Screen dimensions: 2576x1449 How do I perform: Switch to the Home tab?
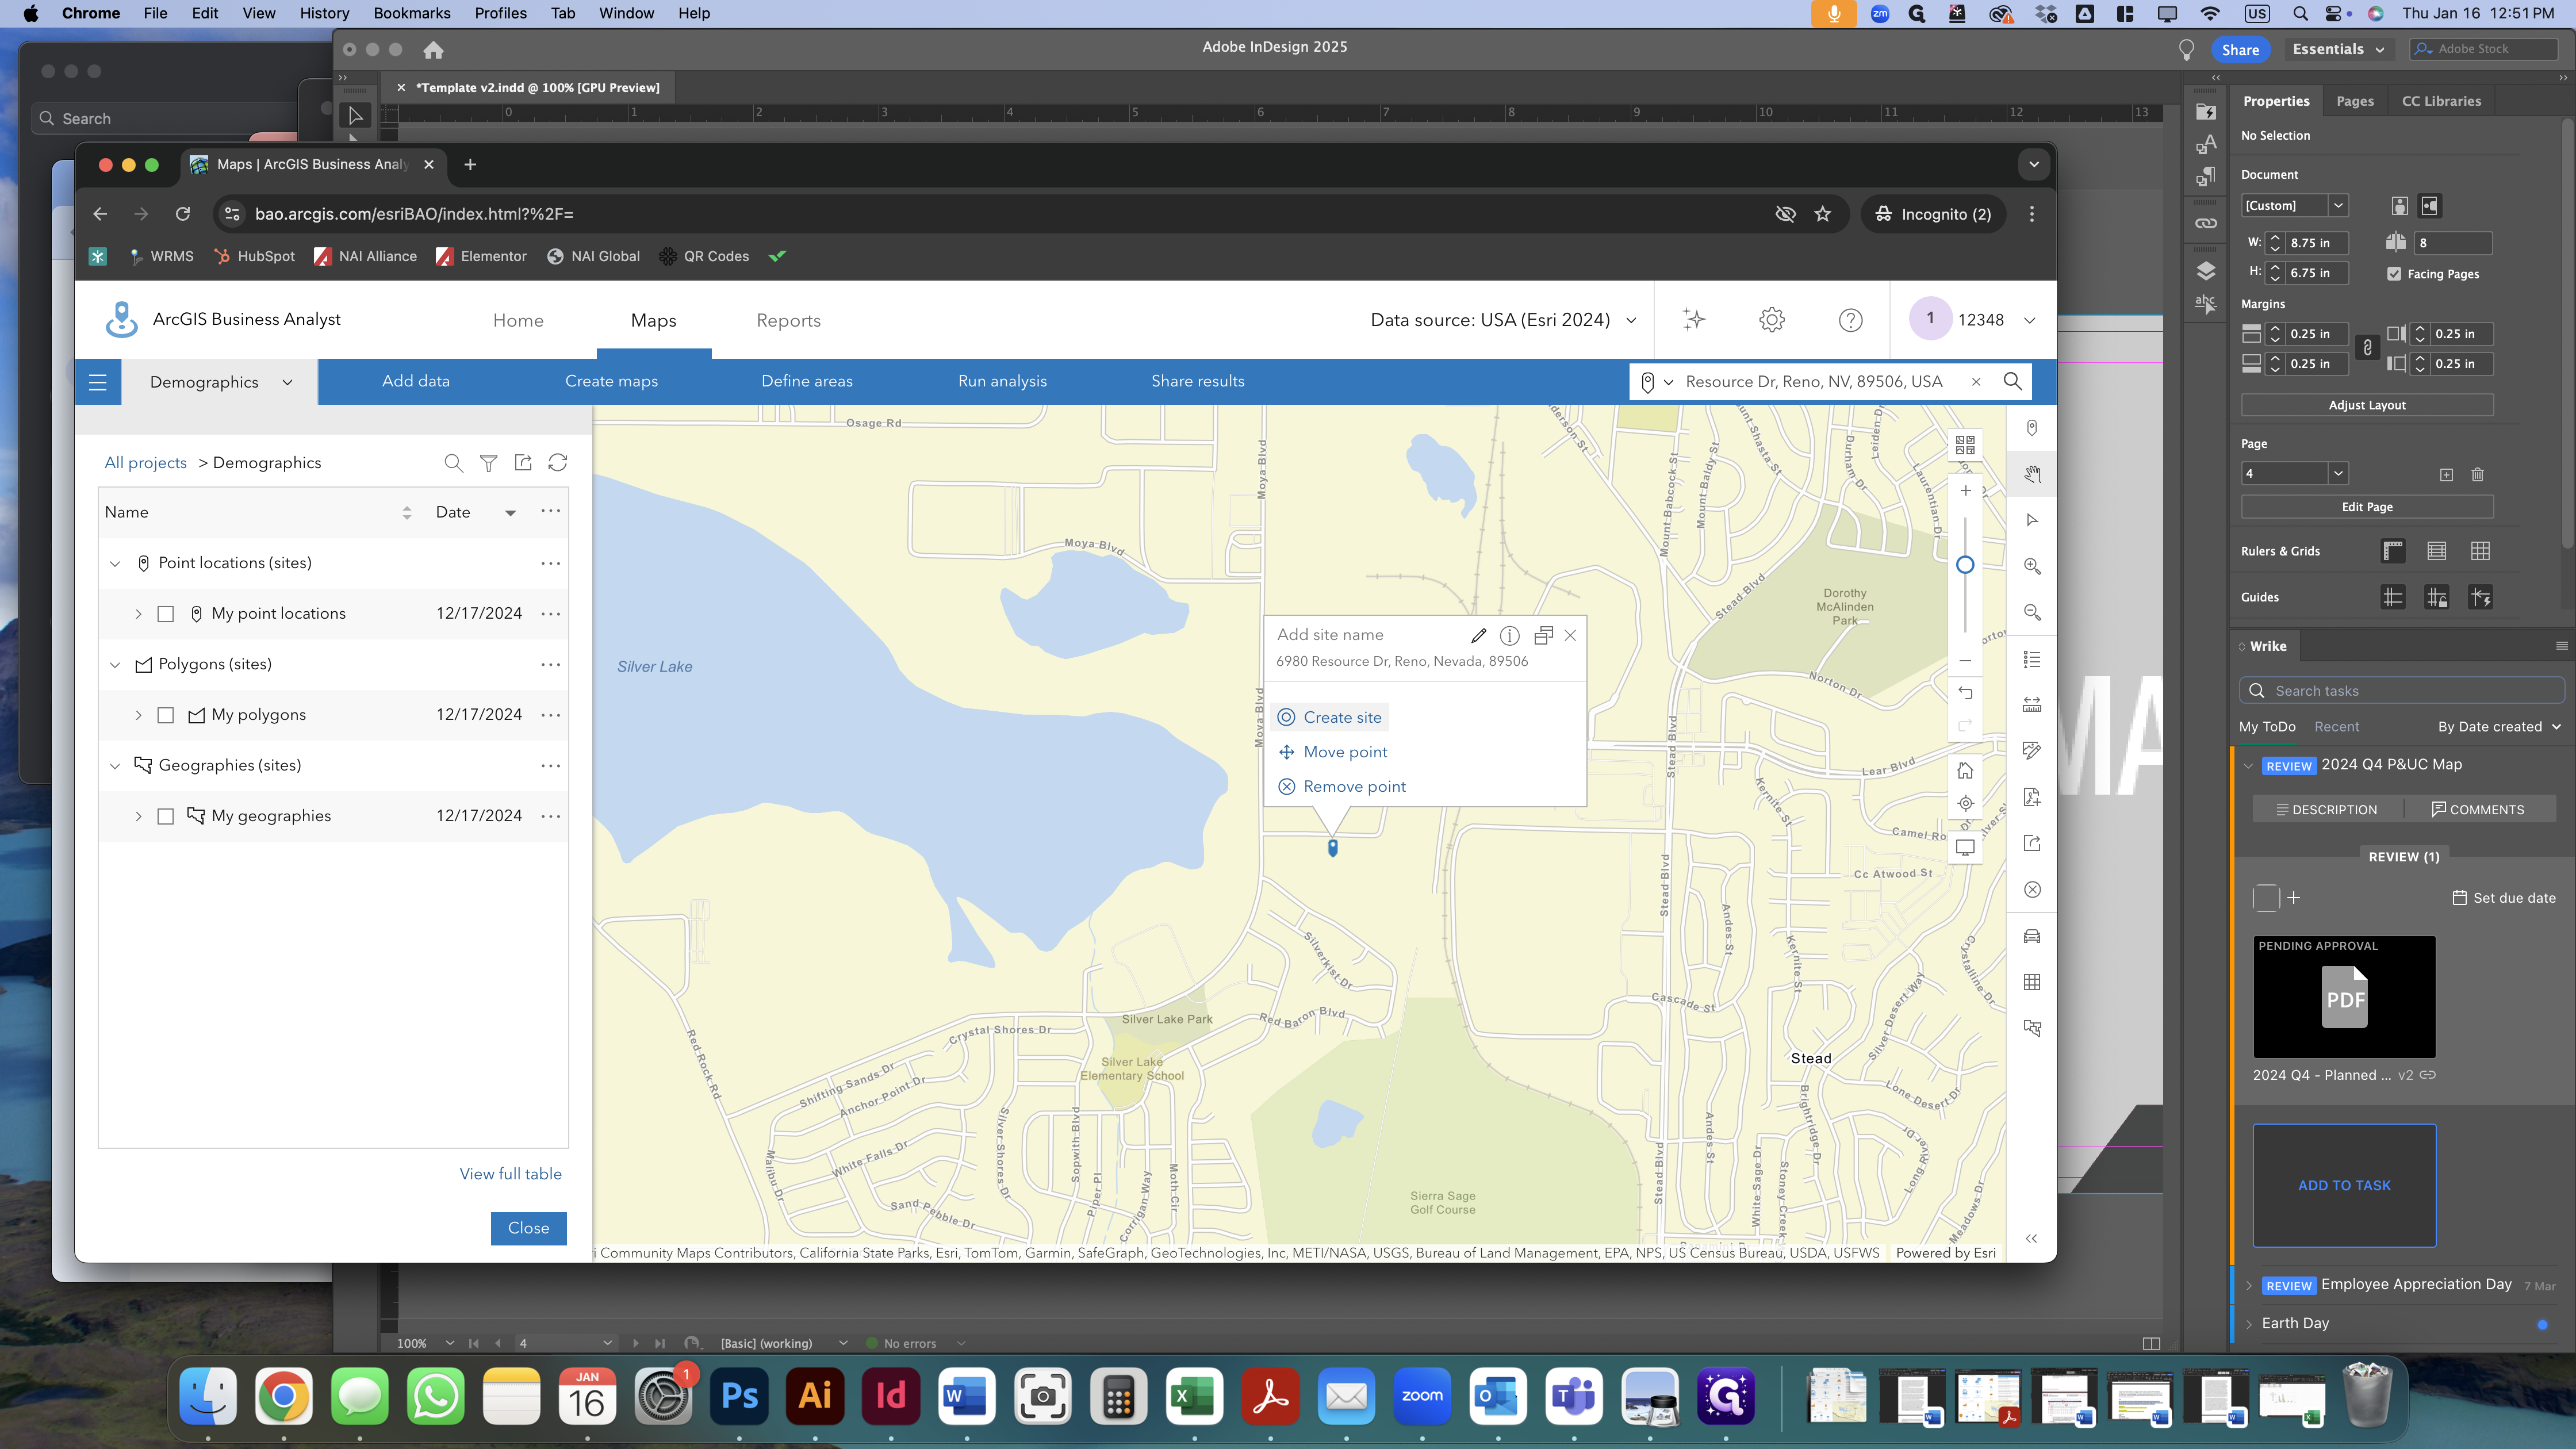(518, 321)
